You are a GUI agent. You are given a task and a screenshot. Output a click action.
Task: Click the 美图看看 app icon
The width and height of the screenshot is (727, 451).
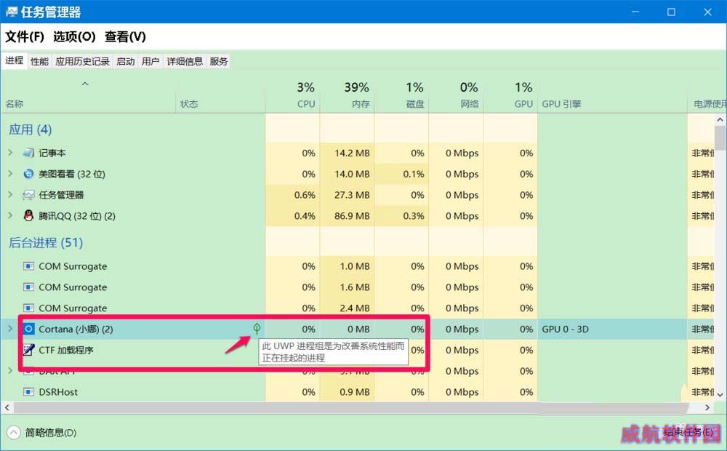click(29, 174)
